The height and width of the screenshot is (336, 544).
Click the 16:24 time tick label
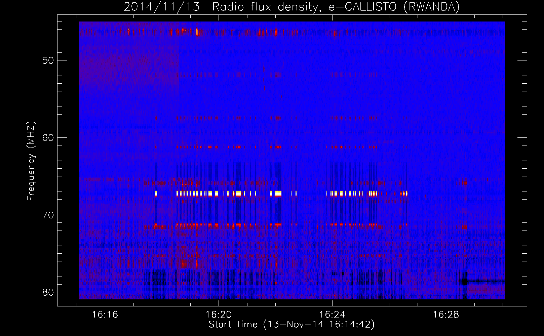[332, 315]
